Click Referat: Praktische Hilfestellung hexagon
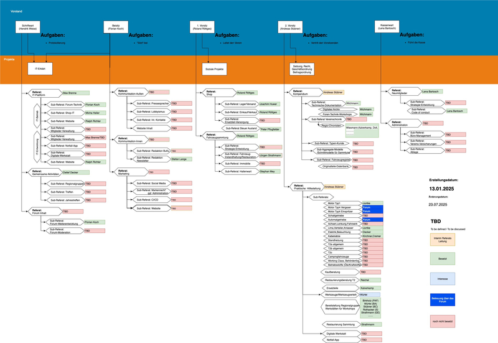The image size is (498, 343). coord(307,187)
